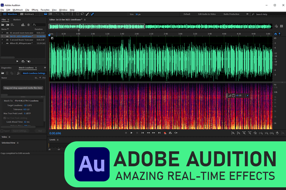286x190 pixels.
Task: Show more workspaces via double-chevron
Action: 247,14
